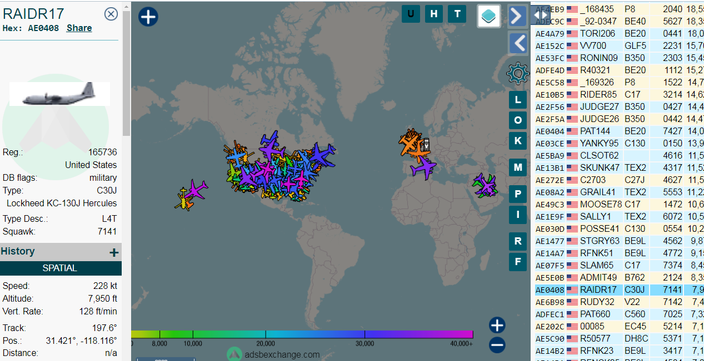Toggle the P map option

pyautogui.click(x=518, y=194)
